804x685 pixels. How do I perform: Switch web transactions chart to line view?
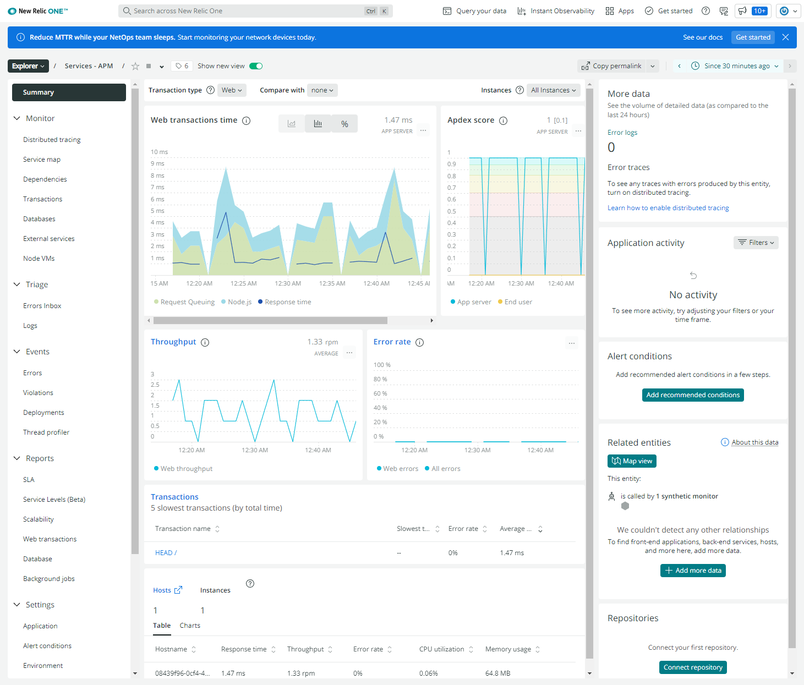coord(292,124)
